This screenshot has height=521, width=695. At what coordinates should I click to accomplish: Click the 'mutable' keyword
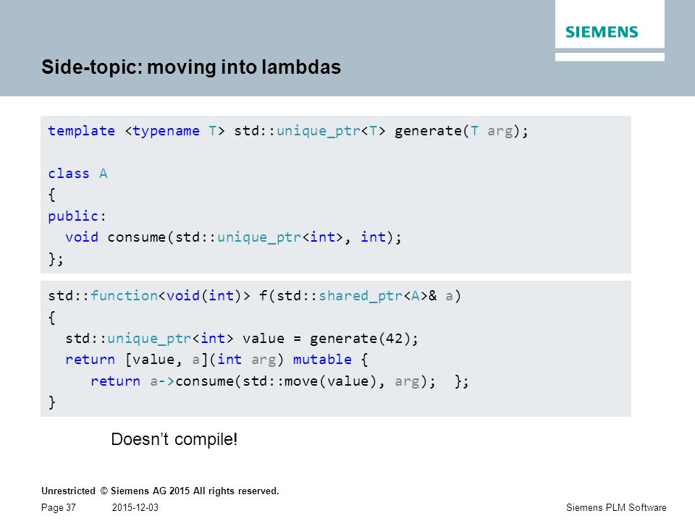coord(322,360)
